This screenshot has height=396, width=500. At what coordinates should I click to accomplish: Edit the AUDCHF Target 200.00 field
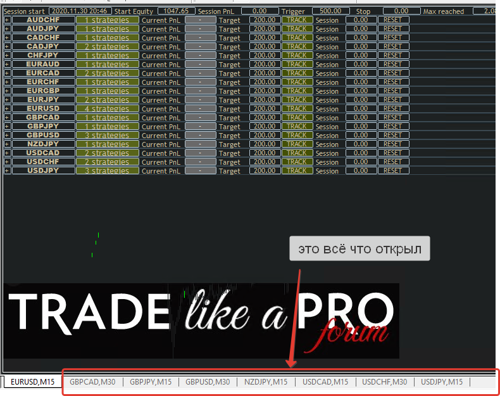[x=265, y=20]
